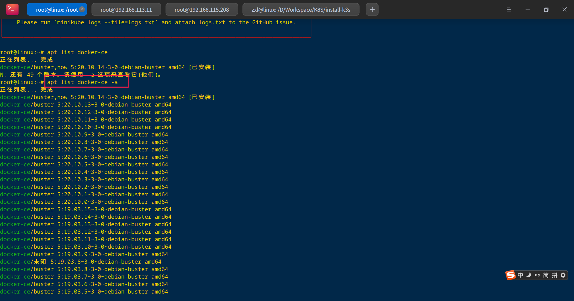Open Sogou settings with the gear icon
Viewport: 574px width, 301px height.
pos(563,275)
